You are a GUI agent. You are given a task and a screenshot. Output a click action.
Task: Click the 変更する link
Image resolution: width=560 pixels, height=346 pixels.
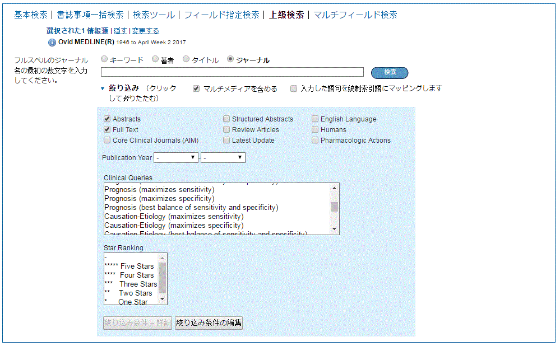click(145, 31)
